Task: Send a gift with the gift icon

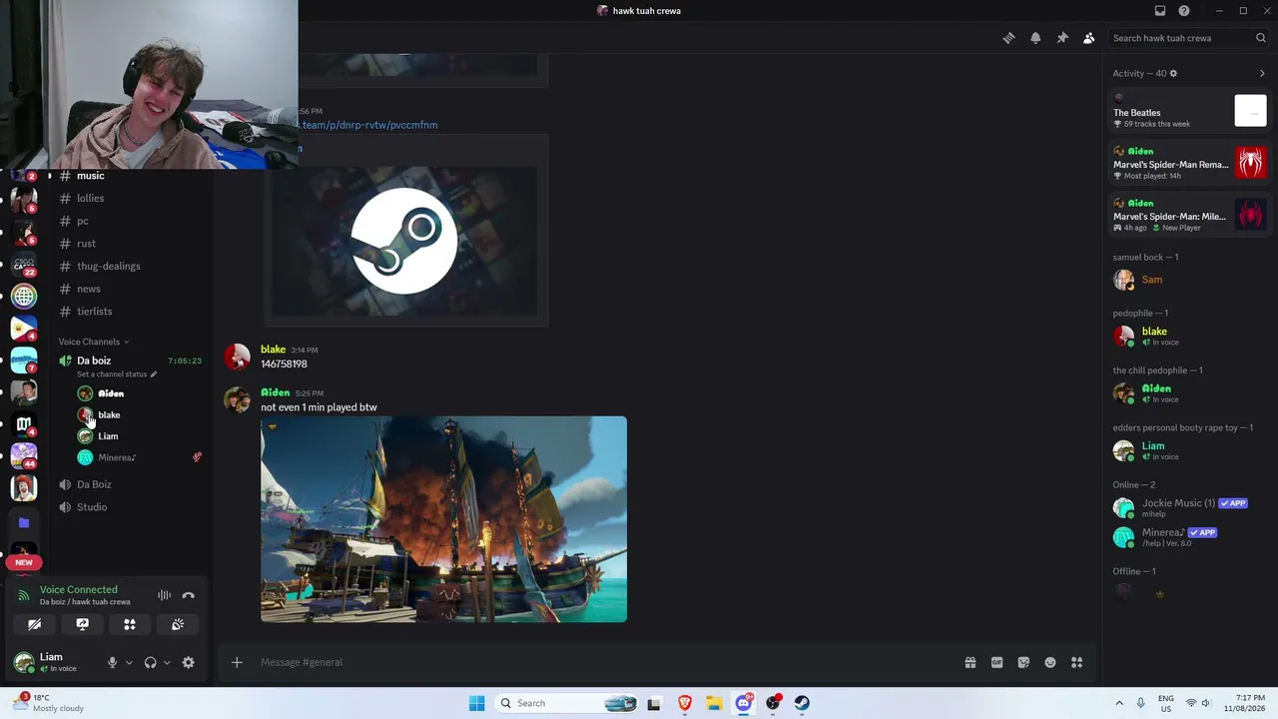Action: coord(969,662)
